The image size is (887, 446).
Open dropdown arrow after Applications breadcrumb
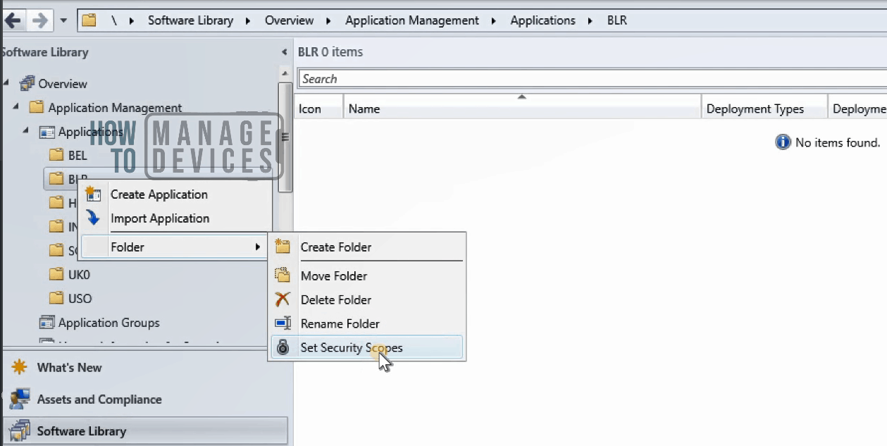590,20
